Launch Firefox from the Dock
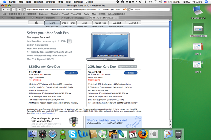Screen dimensions: 211x140 (x=143, y=134)
